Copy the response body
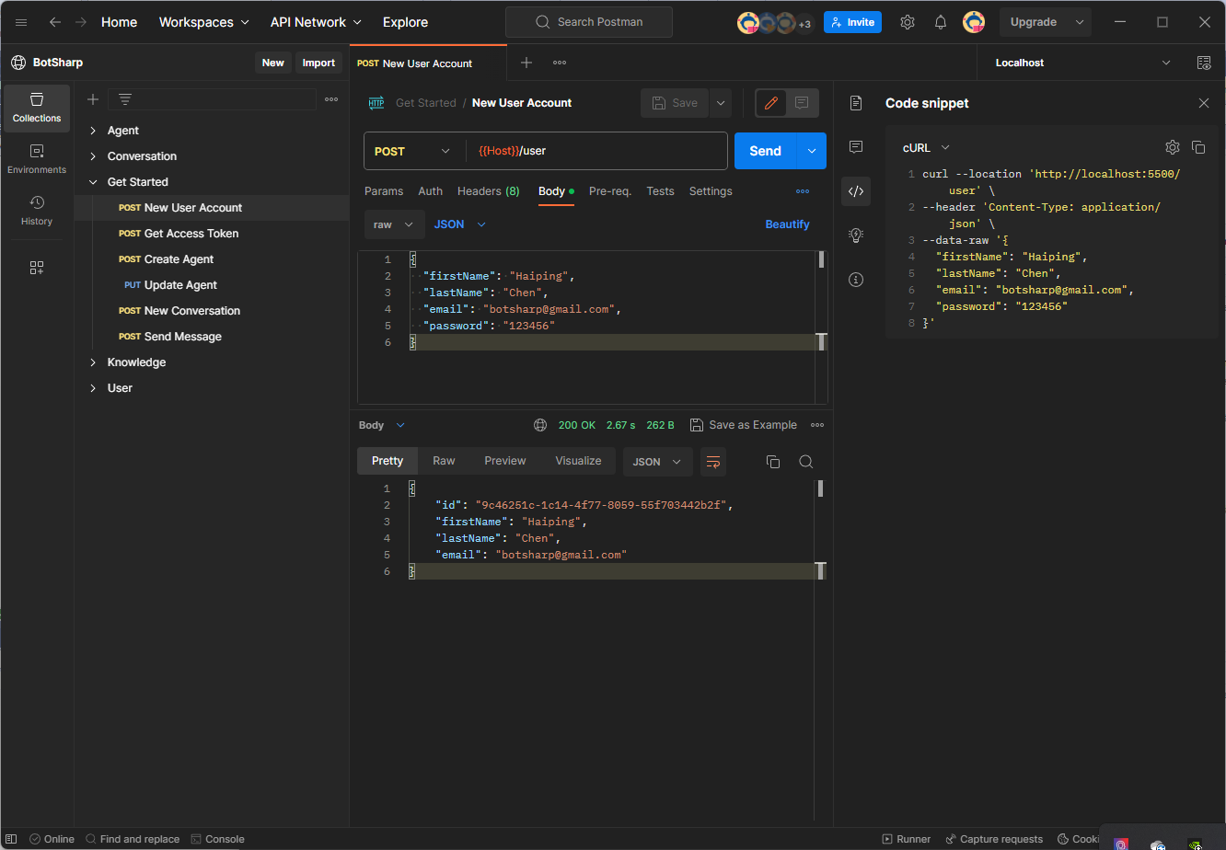 pos(773,462)
